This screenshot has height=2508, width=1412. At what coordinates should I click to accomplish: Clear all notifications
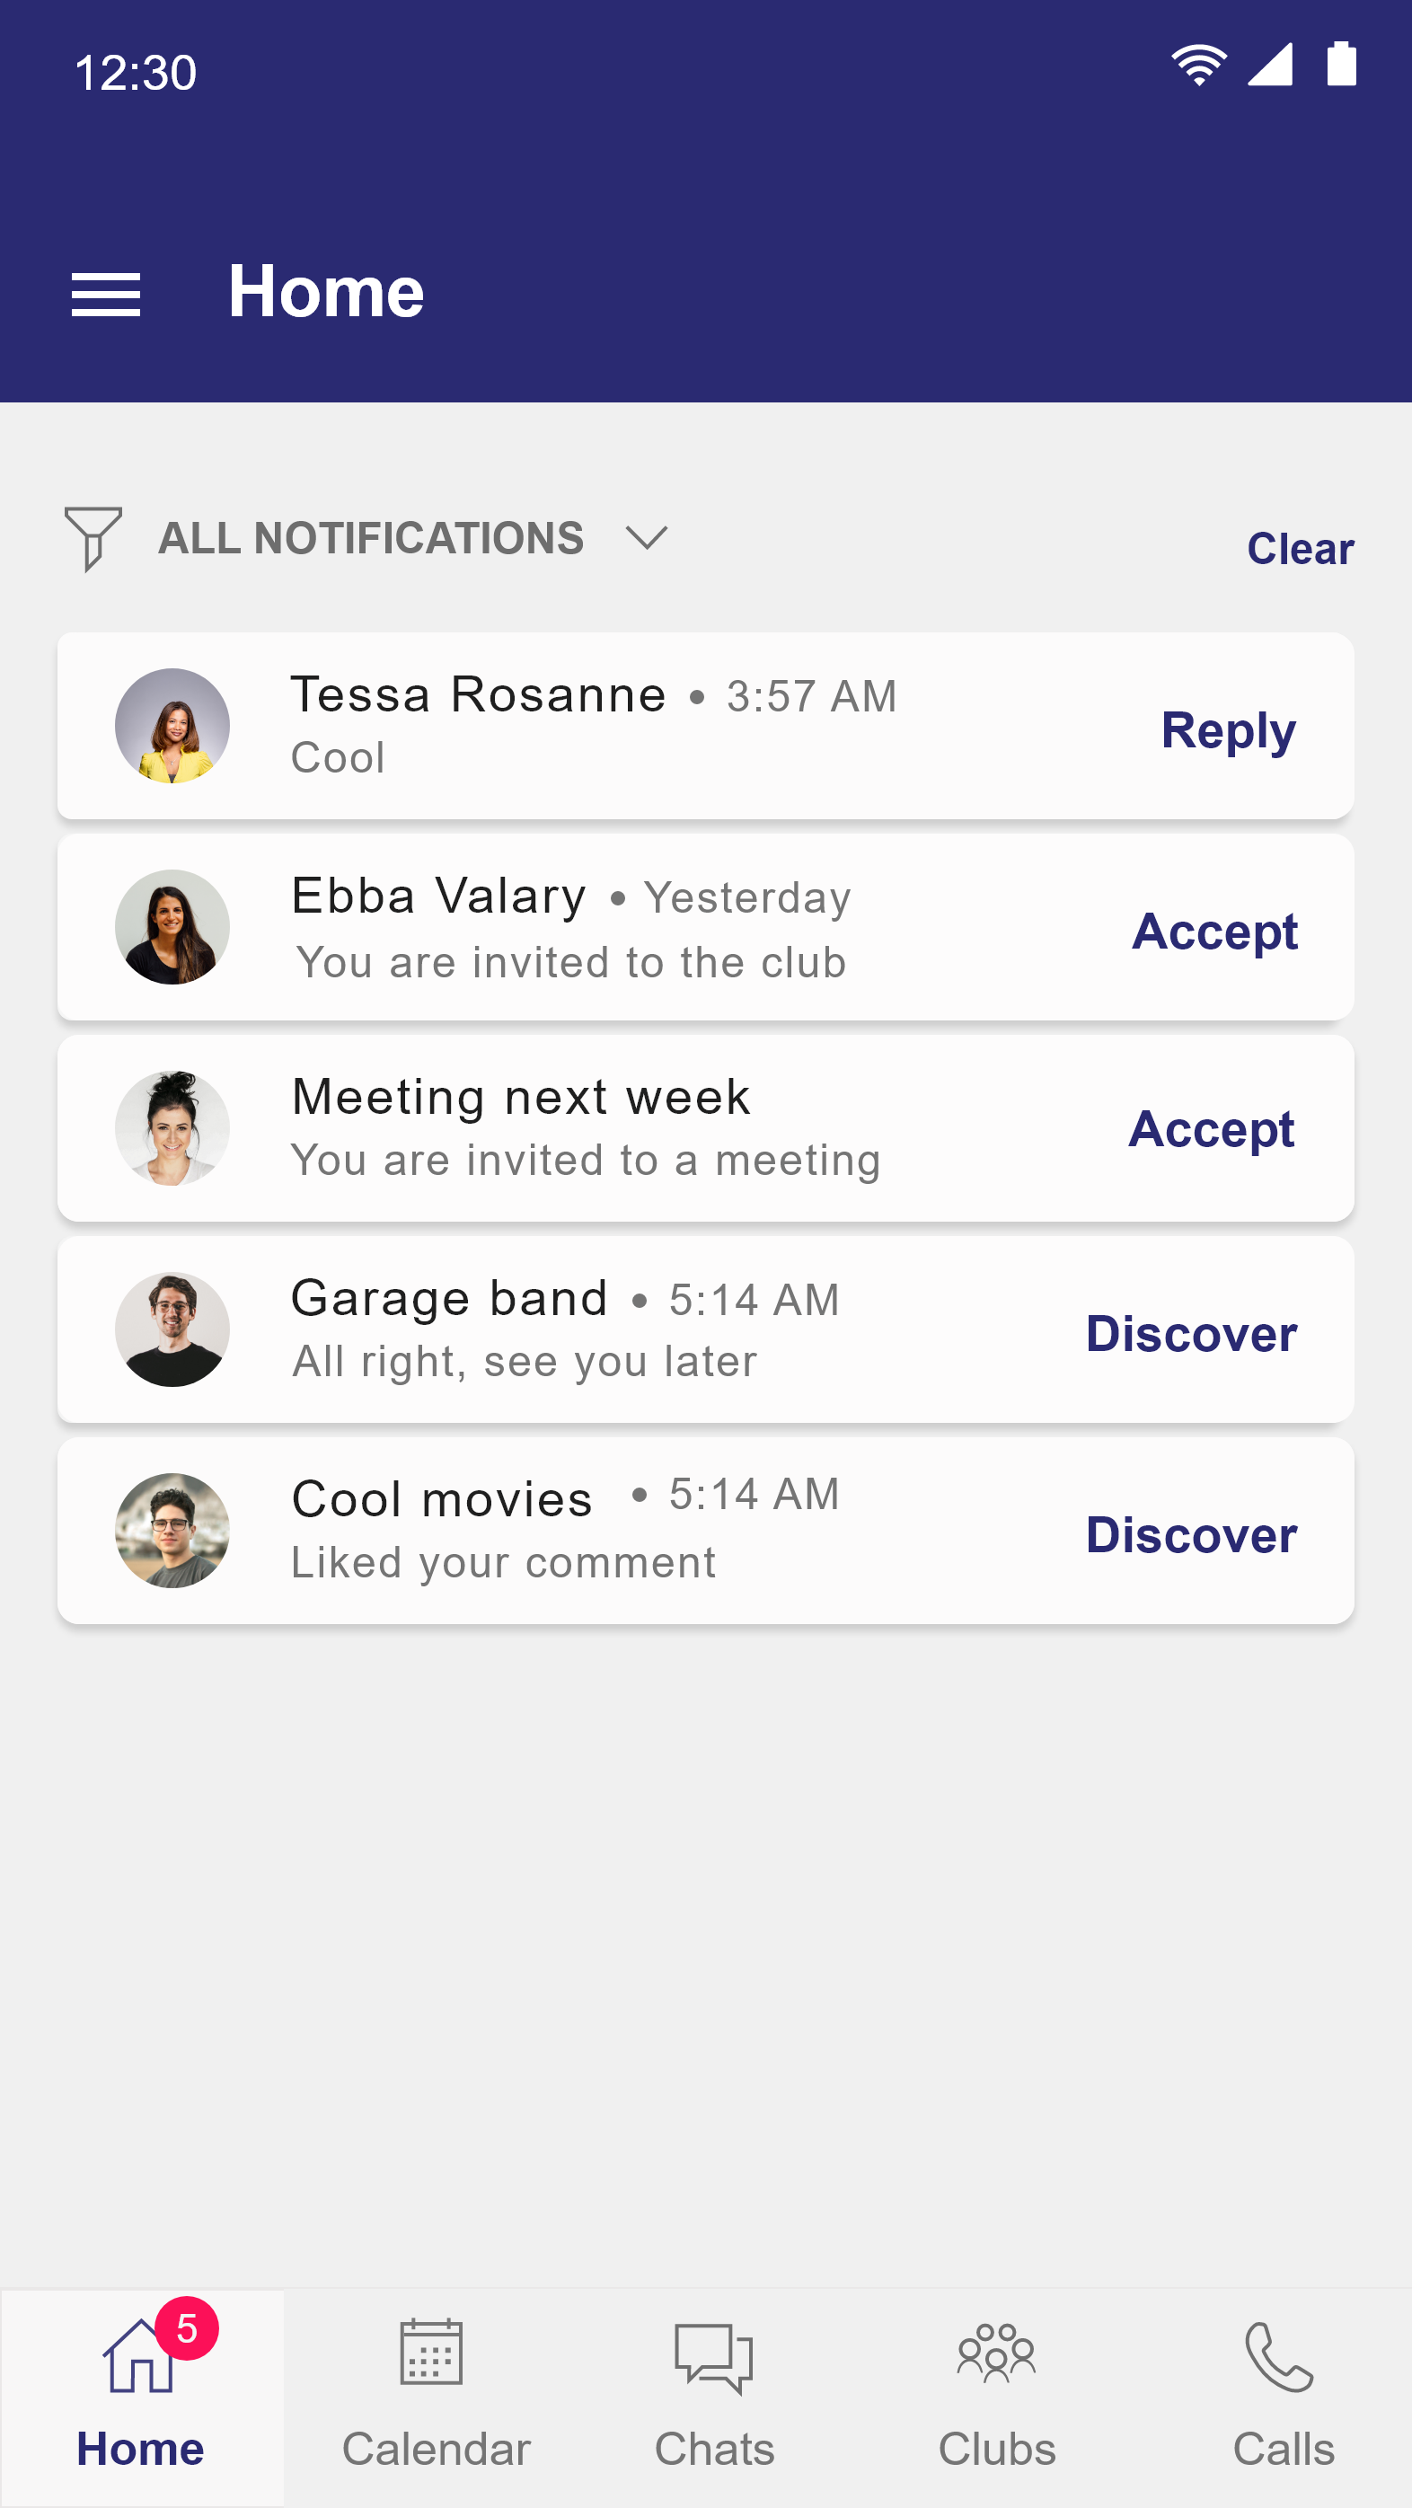point(1300,549)
